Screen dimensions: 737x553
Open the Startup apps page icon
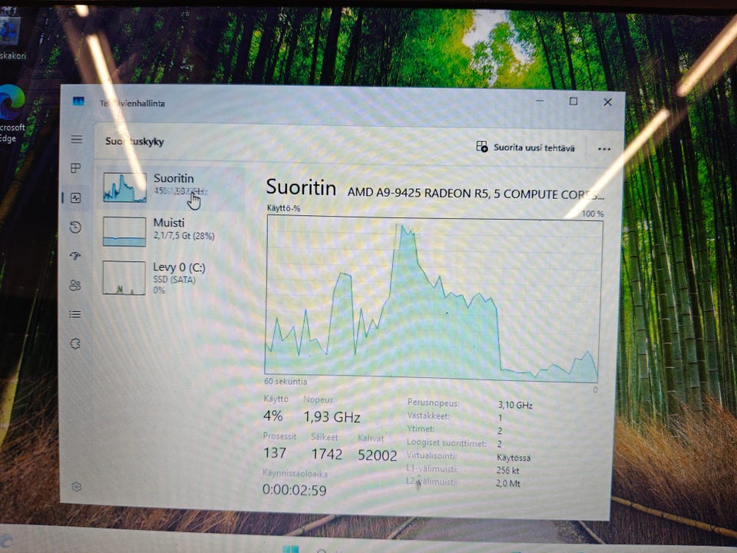pyautogui.click(x=75, y=256)
